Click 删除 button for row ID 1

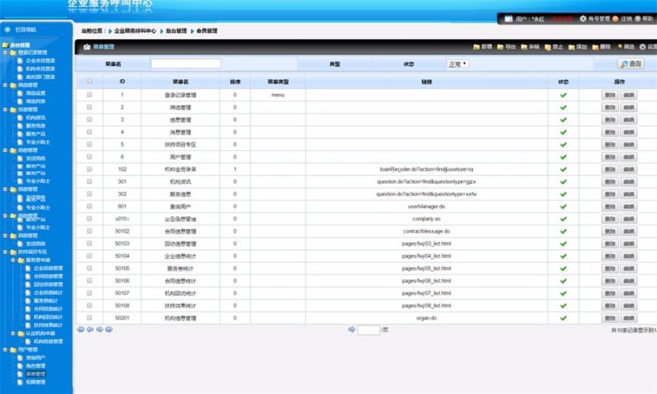click(x=610, y=95)
